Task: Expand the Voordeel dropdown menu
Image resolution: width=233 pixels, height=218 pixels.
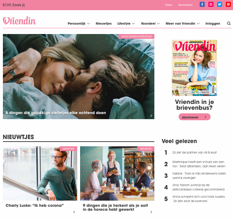Action: [x=150, y=24]
